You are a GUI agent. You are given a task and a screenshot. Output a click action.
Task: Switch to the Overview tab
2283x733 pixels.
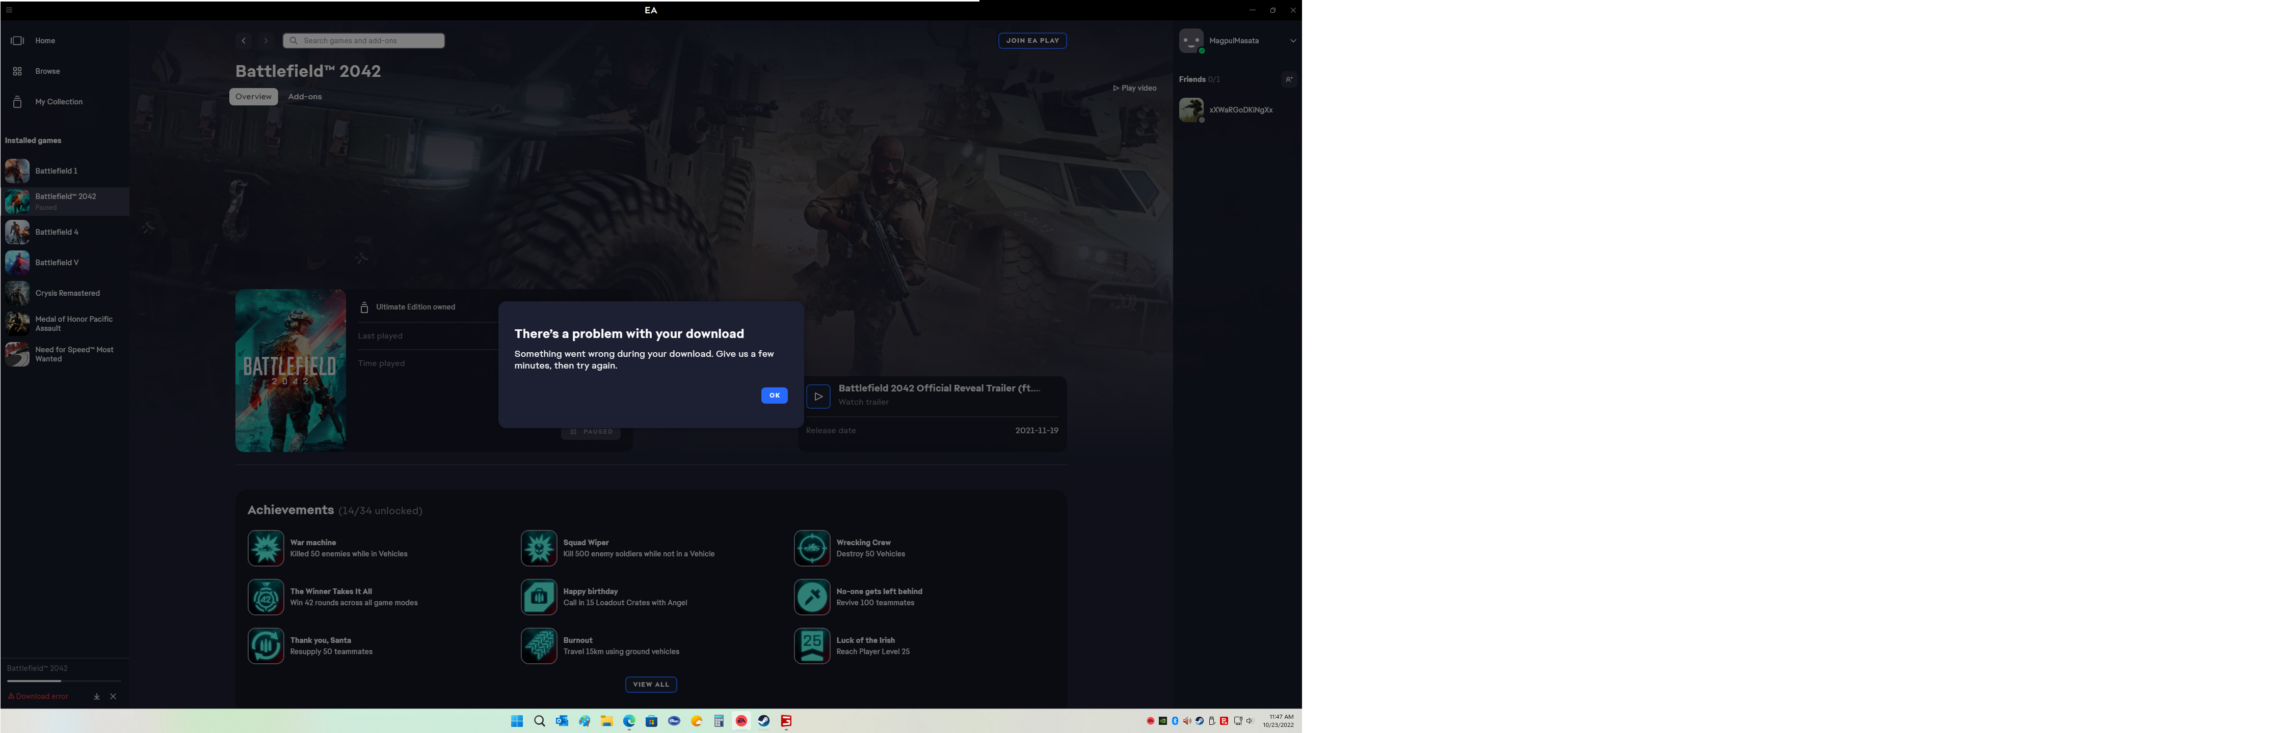tap(253, 97)
